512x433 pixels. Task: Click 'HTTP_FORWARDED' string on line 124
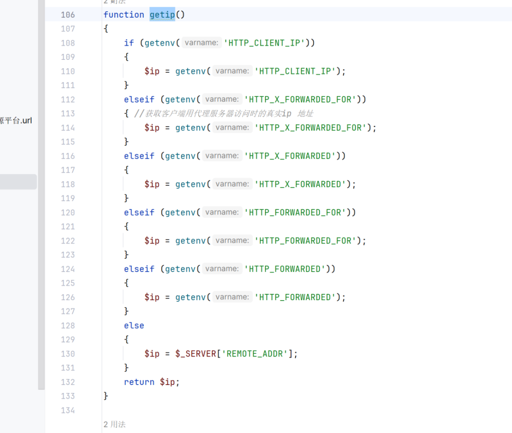[x=285, y=269]
